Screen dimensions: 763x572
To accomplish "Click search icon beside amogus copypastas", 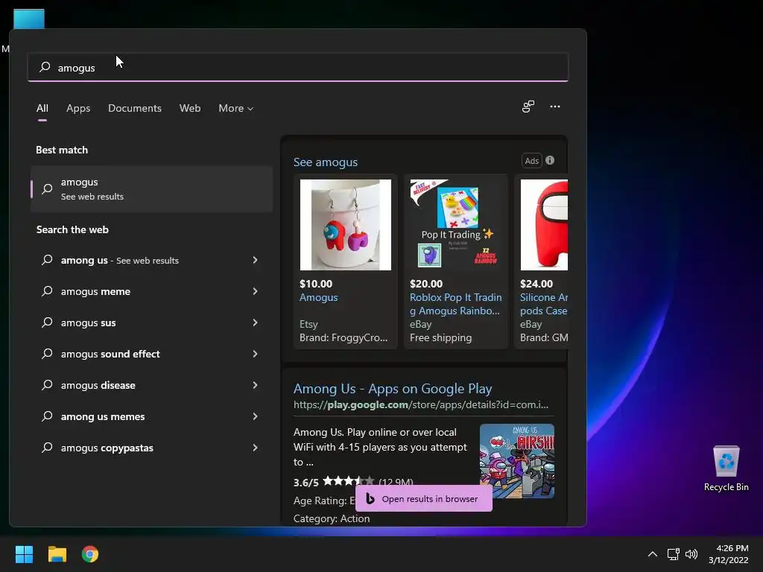I will 47,448.
